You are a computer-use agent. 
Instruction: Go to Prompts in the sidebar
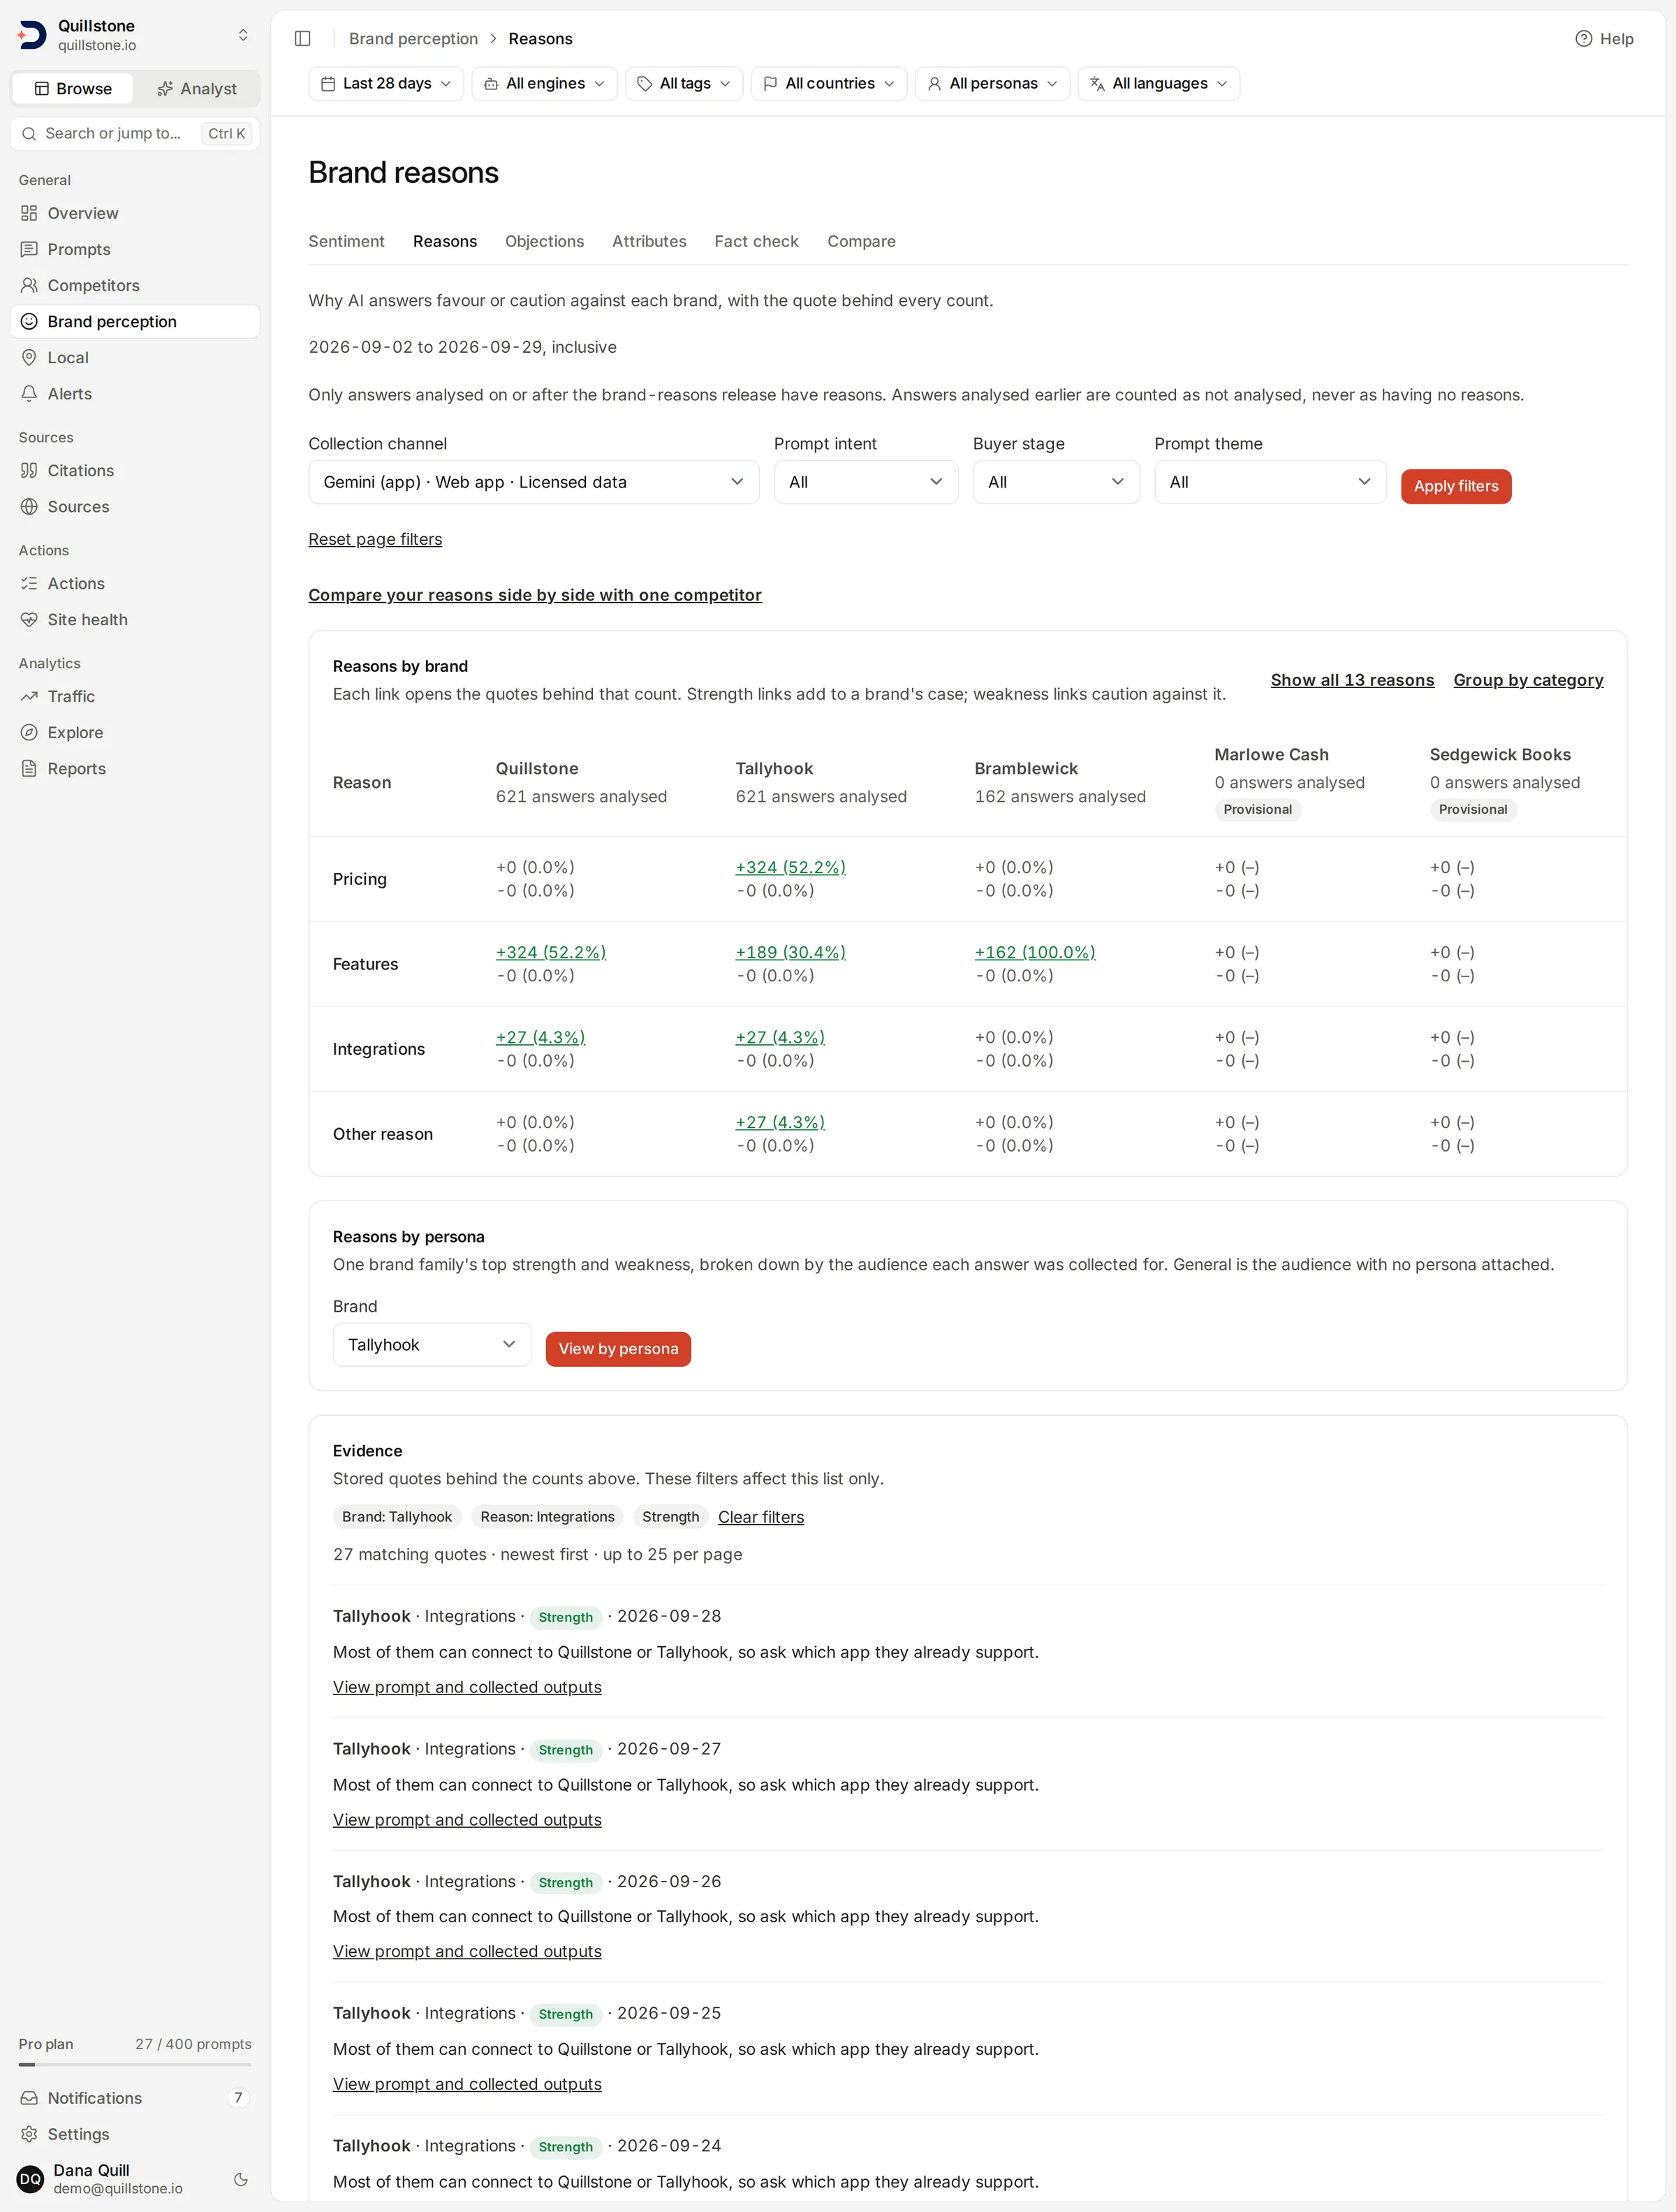tap(135, 249)
